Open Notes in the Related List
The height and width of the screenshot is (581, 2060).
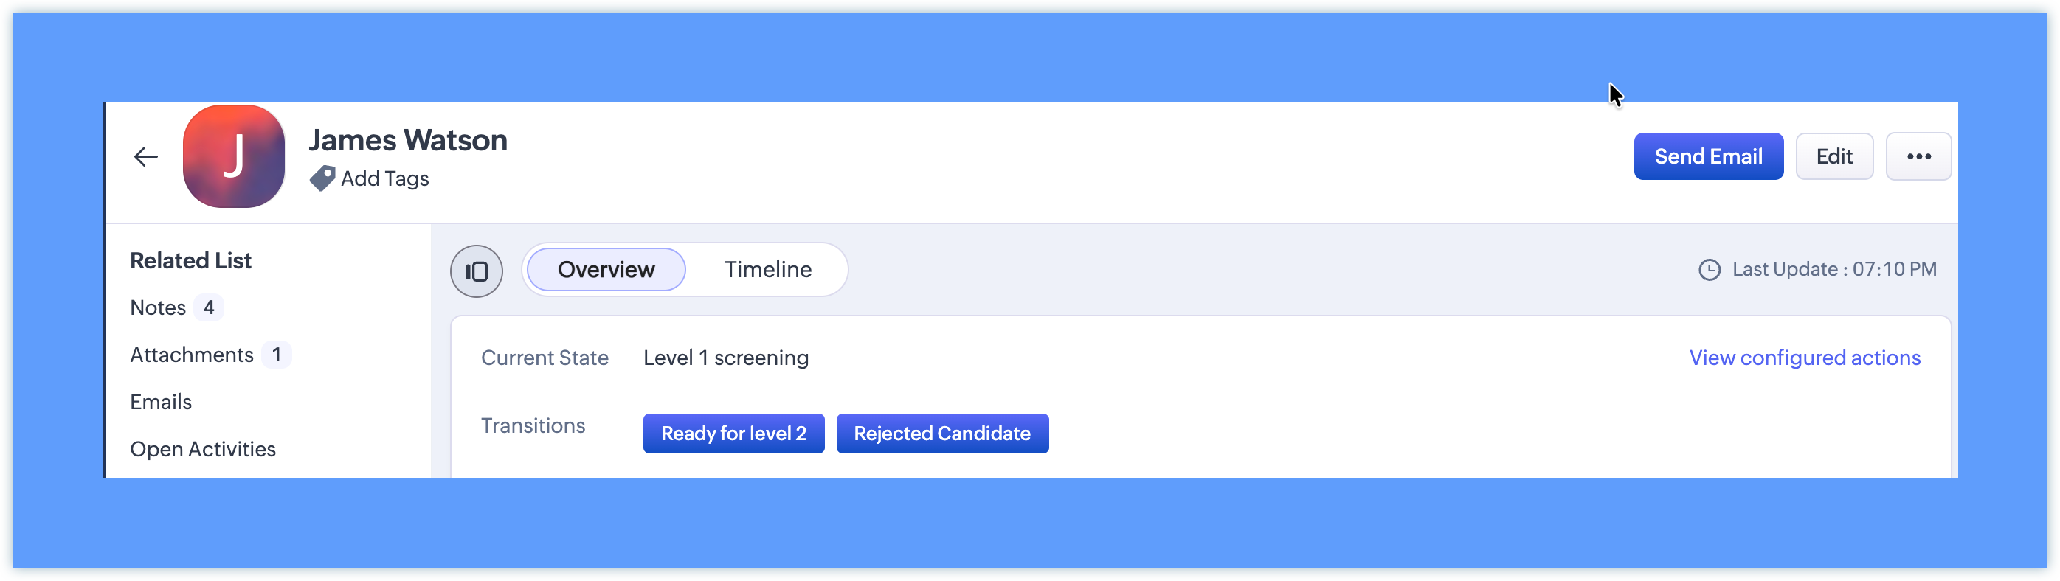coord(159,307)
